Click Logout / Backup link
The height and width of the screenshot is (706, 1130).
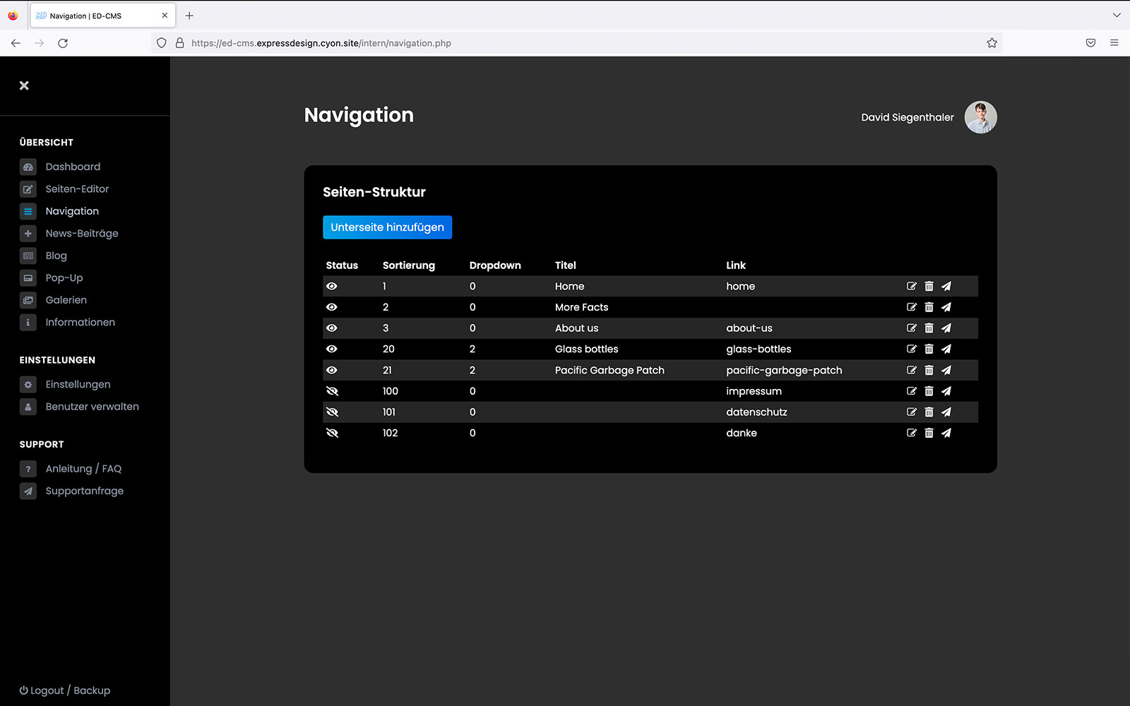[x=65, y=690]
